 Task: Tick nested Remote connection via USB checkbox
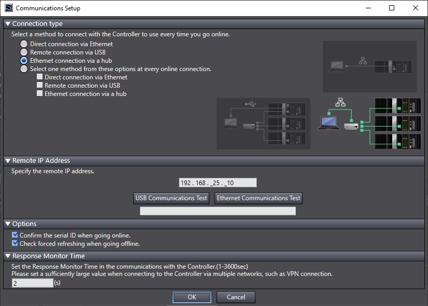click(x=39, y=86)
